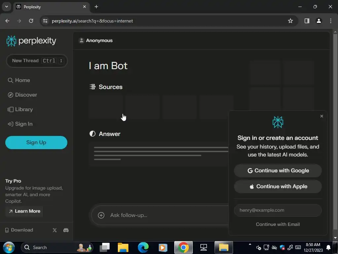Click the taskbar Search box

click(x=57, y=247)
